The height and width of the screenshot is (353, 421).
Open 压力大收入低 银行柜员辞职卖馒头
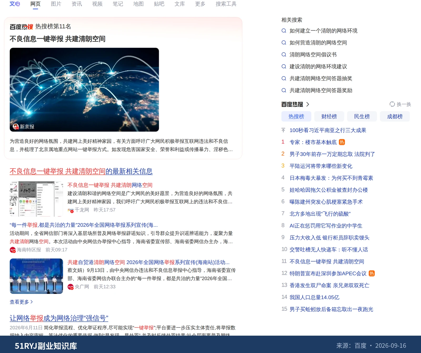tap(329, 238)
